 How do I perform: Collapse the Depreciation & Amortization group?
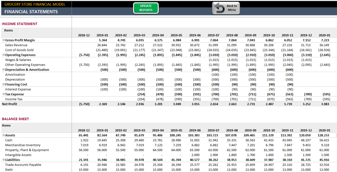click(3, 69)
